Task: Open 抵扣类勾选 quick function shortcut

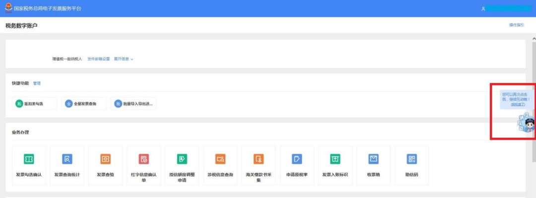Action: click(x=34, y=103)
